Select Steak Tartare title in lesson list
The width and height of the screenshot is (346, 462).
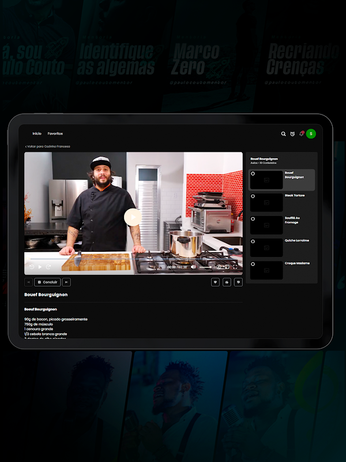295,195
